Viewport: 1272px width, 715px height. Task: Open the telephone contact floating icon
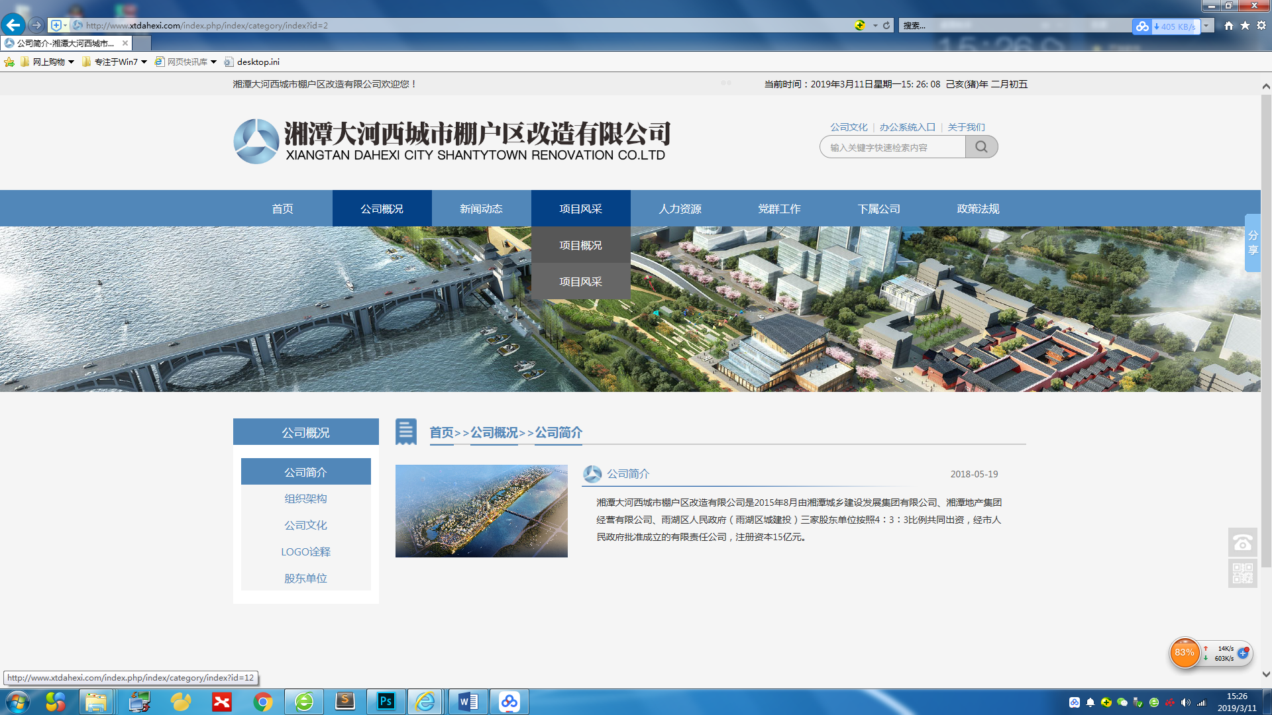coord(1242,543)
